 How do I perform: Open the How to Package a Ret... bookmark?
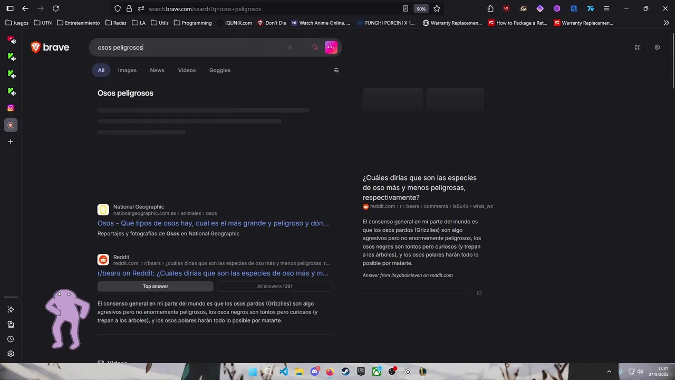[518, 23]
